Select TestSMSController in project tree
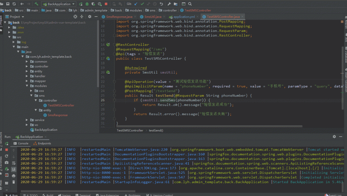 61,105
